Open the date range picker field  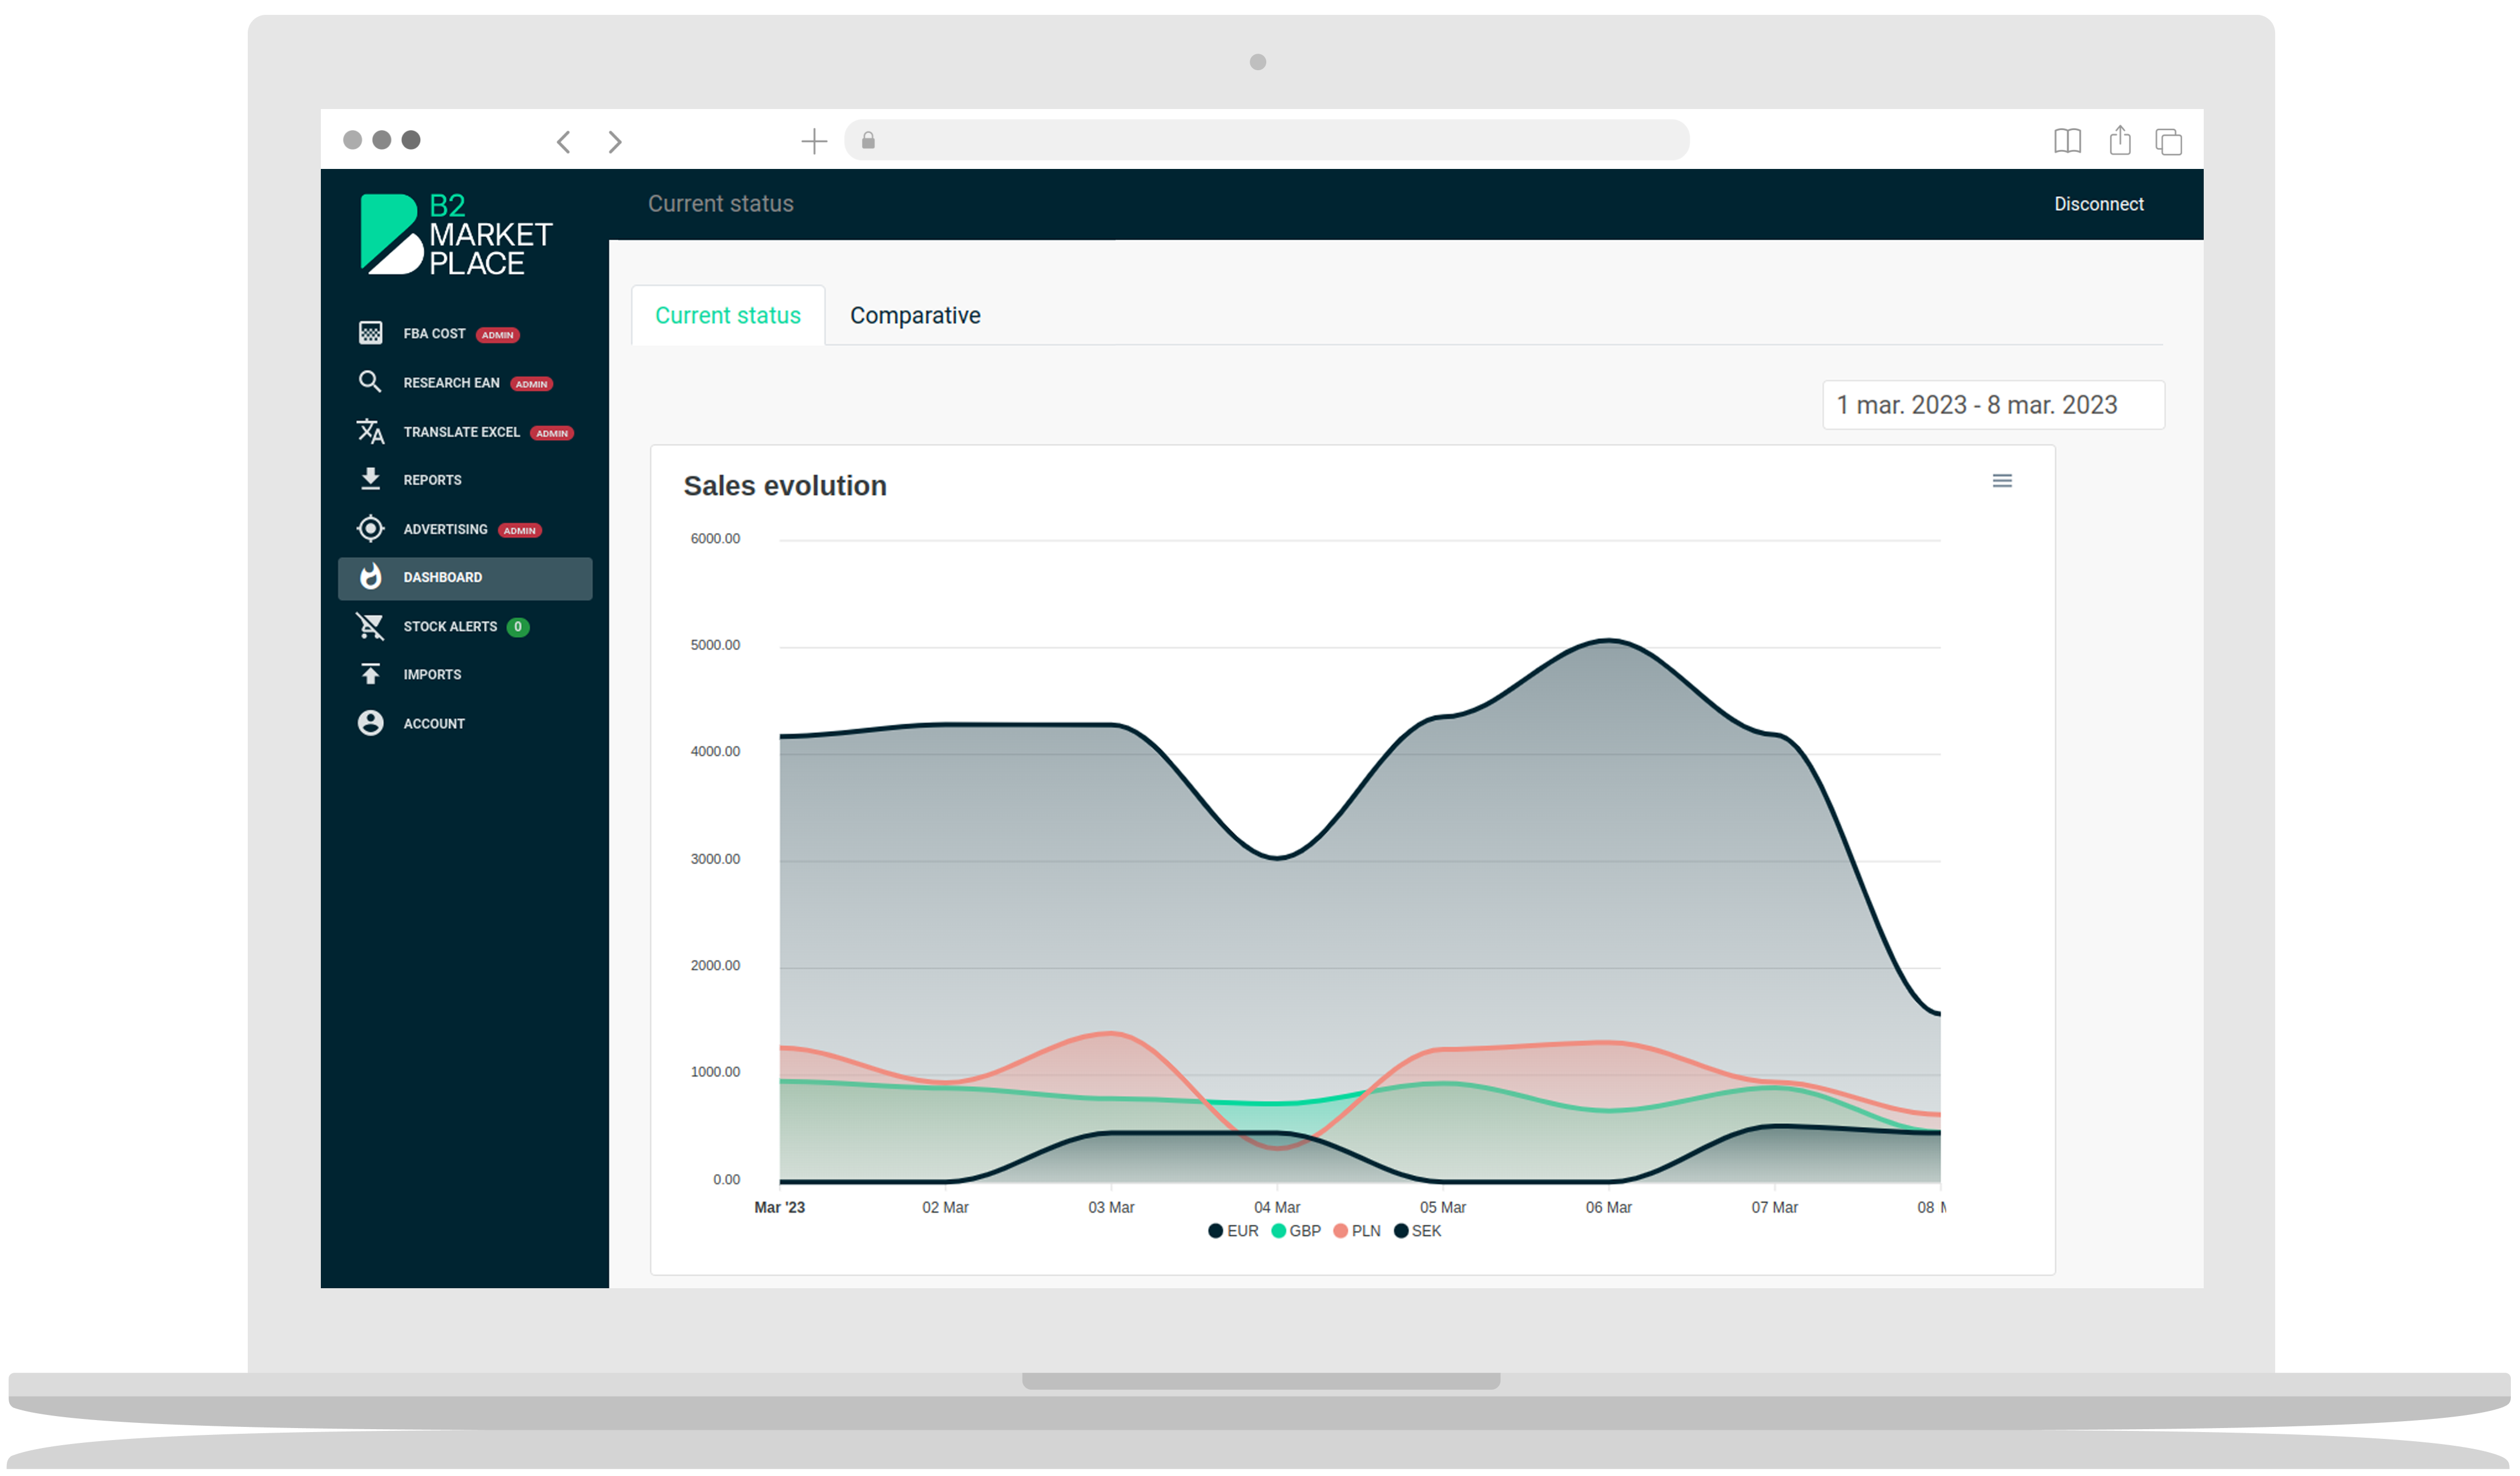click(x=1992, y=405)
